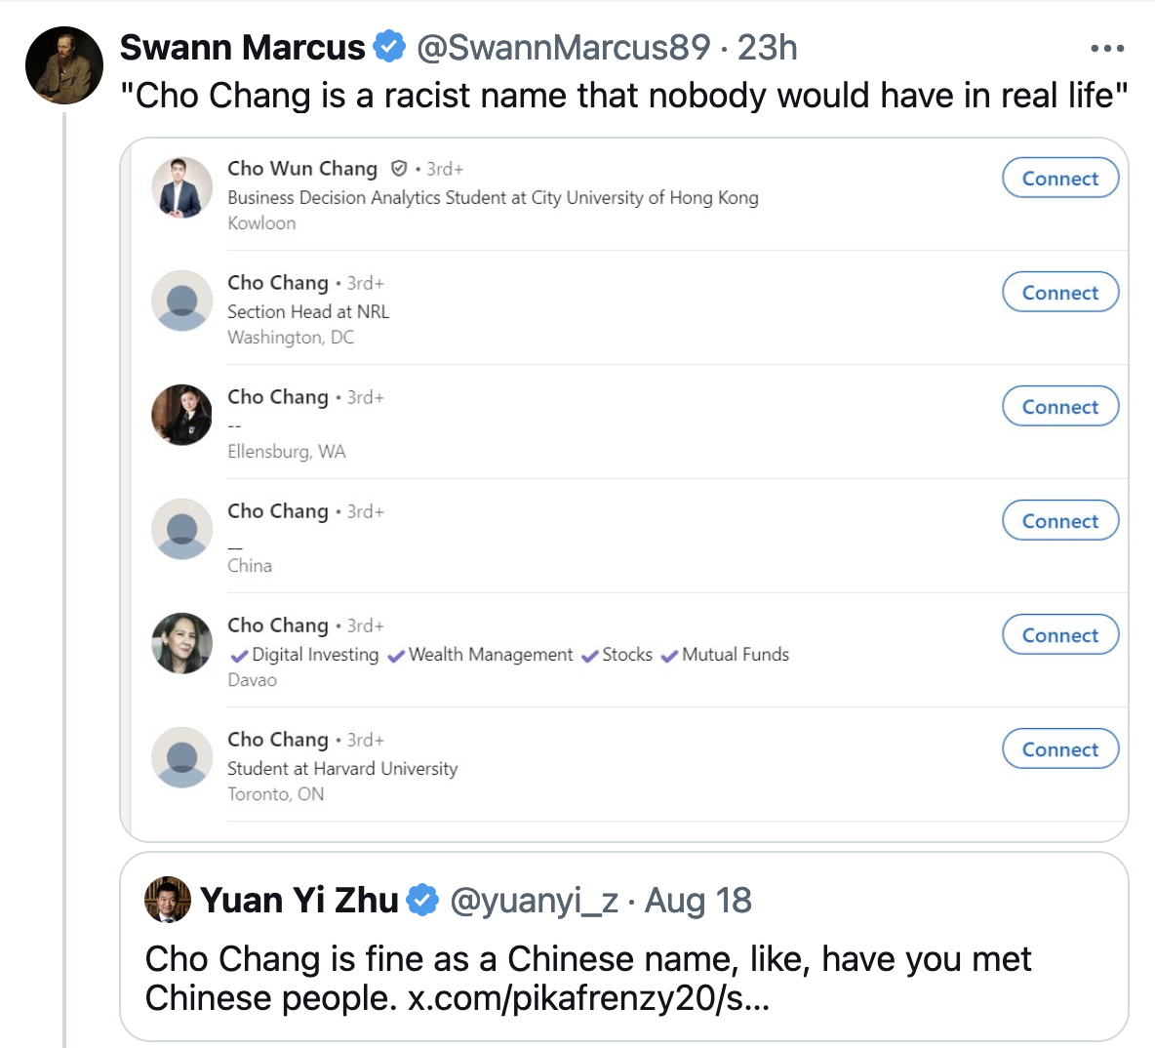Viewport: 1155px width, 1048px height.
Task: Connect with Cho Chang in Ellensburg, WA
Action: tap(1059, 407)
